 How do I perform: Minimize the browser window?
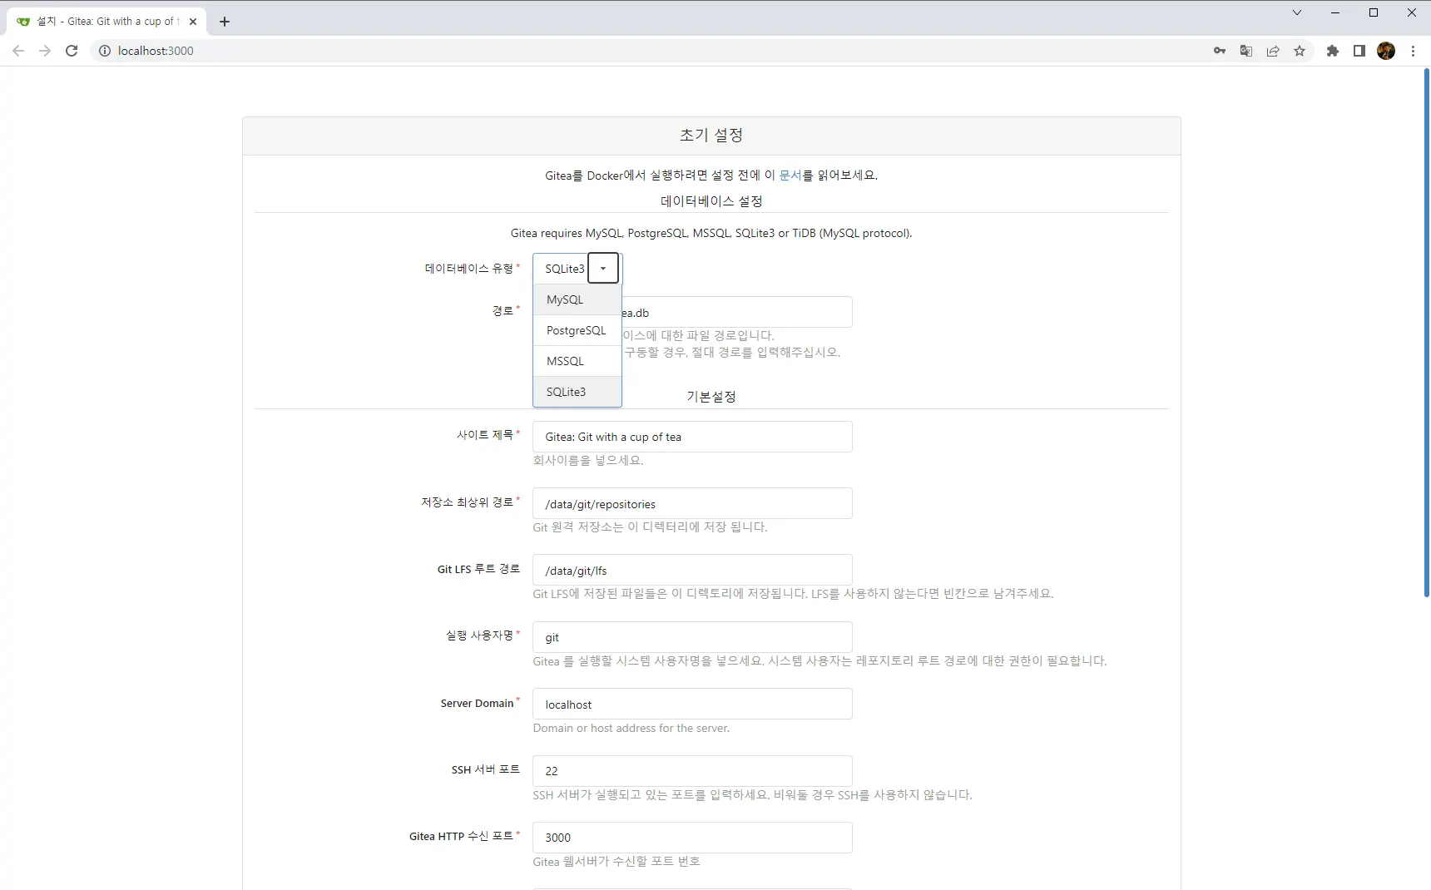coord(1335,12)
